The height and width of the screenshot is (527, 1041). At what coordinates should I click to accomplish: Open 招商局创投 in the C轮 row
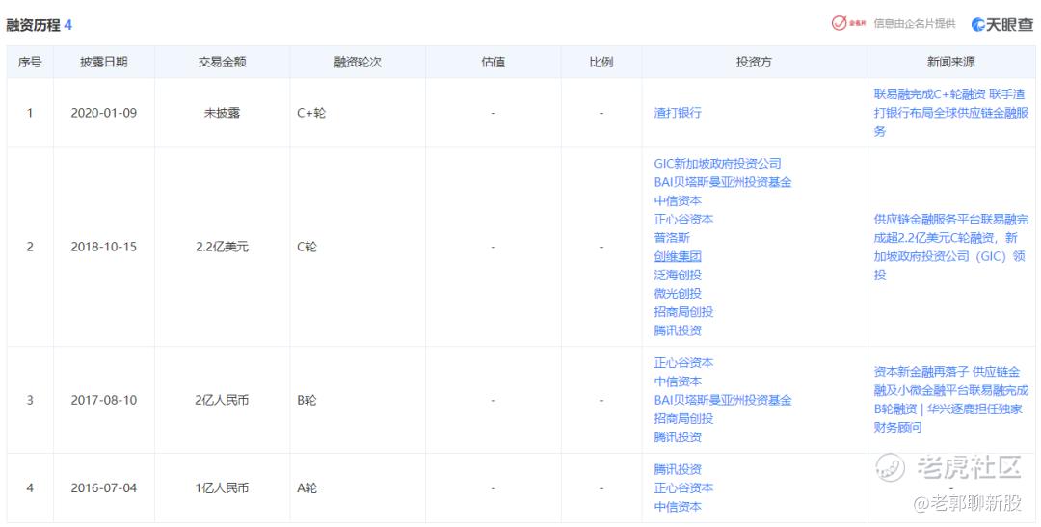(683, 312)
